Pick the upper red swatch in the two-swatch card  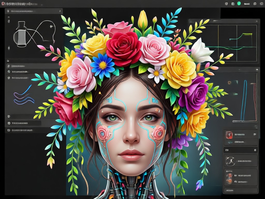coord(229,175)
